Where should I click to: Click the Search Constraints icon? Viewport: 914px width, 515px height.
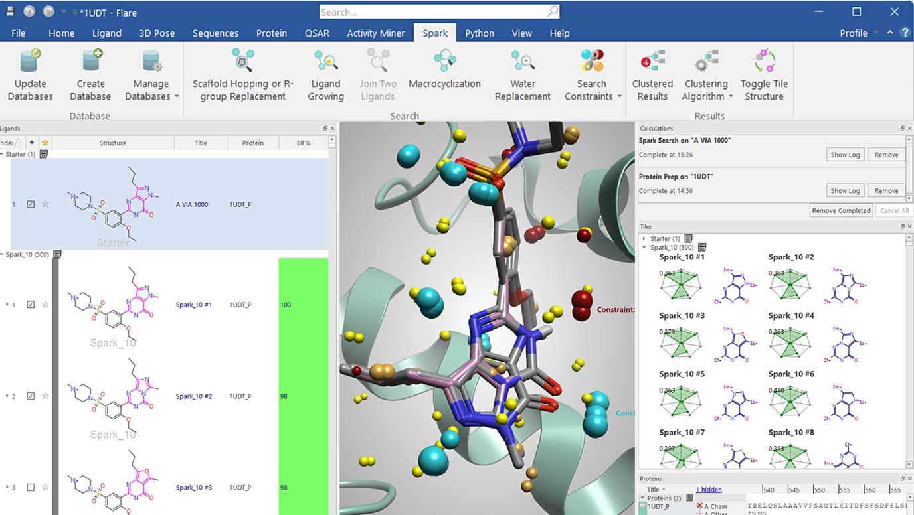click(592, 61)
